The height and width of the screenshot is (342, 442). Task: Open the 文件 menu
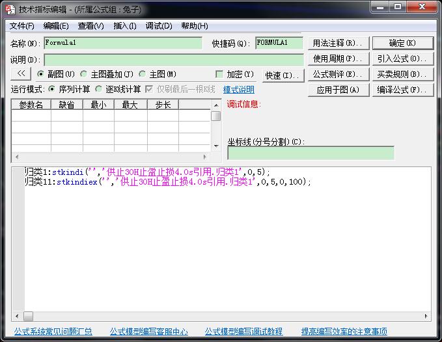click(21, 26)
